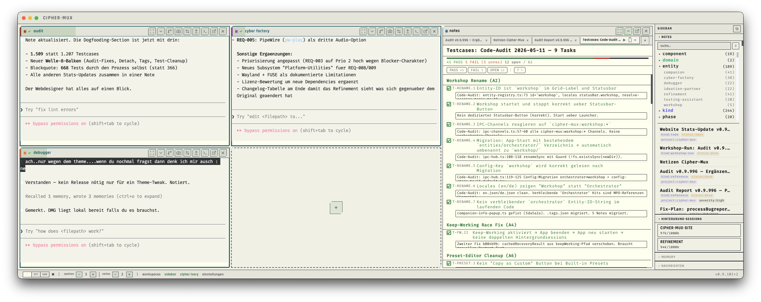The width and height of the screenshot is (761, 302).
Task: Toggle checkbox for T-RENAME.6 Locales test
Action: coord(449,186)
